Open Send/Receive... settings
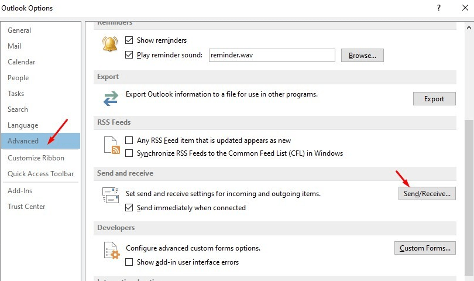The image size is (474, 281). (427, 194)
